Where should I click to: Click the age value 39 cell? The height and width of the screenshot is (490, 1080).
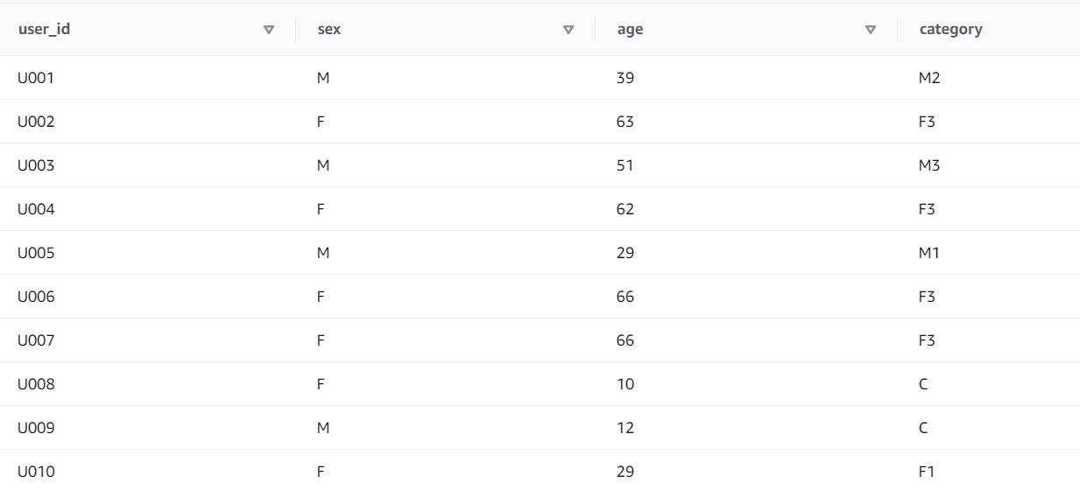[x=625, y=78]
